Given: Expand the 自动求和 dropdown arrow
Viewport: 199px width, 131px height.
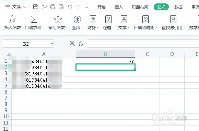Looking at the screenshot, I should click(x=43, y=27).
